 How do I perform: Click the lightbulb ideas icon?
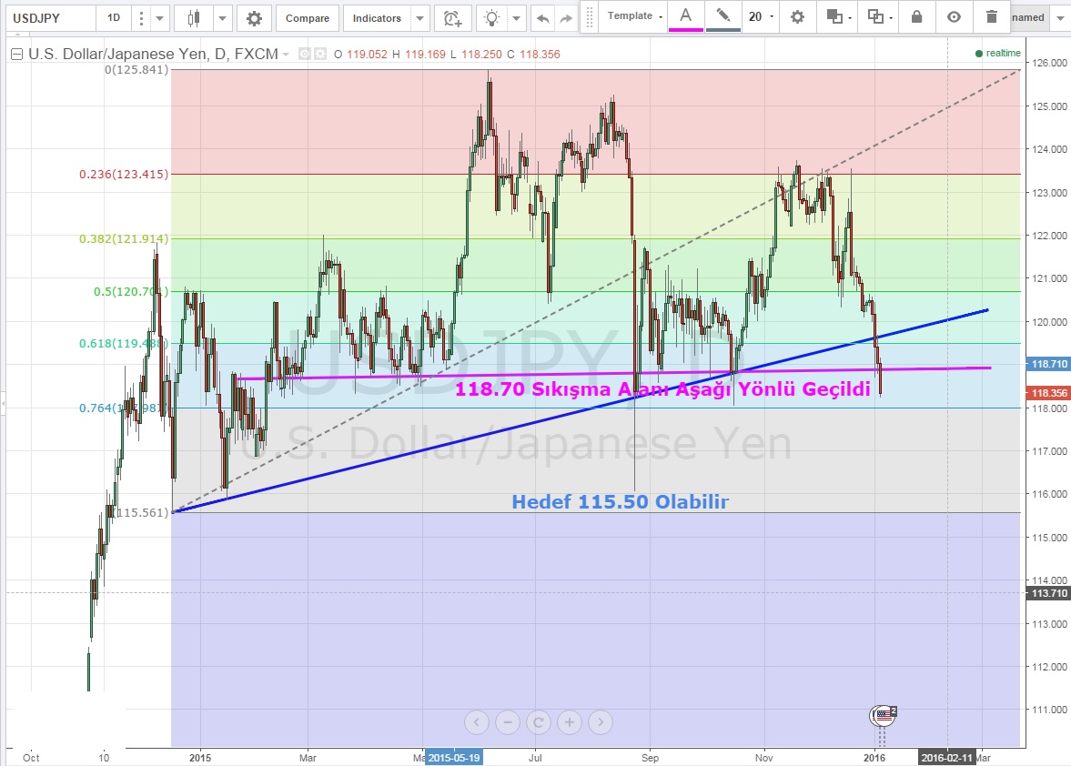492,18
